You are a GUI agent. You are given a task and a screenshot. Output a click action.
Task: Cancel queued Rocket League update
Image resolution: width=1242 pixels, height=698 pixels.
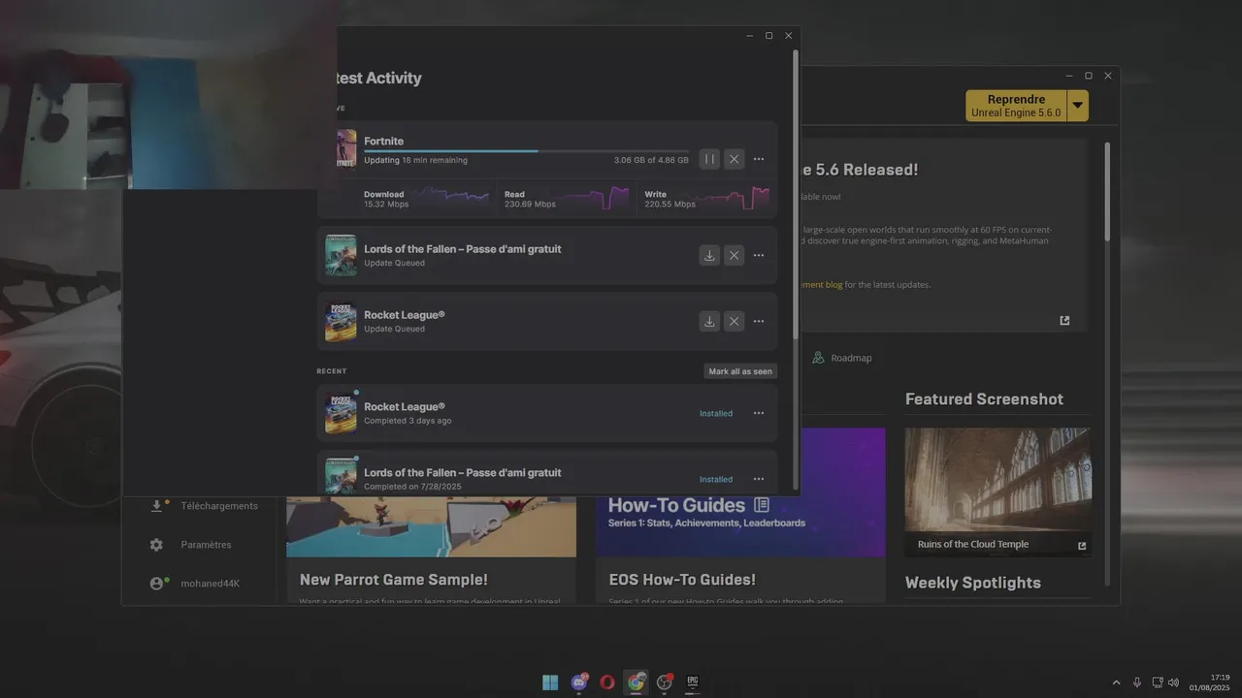click(735, 321)
